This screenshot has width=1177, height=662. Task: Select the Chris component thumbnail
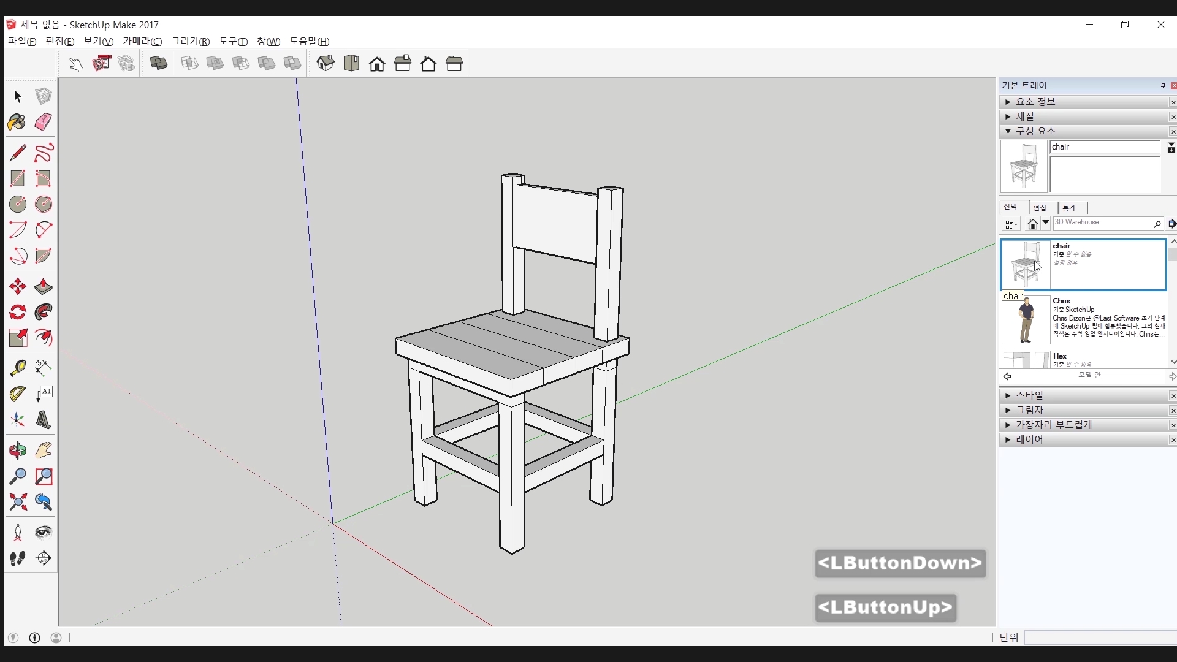pos(1026,320)
